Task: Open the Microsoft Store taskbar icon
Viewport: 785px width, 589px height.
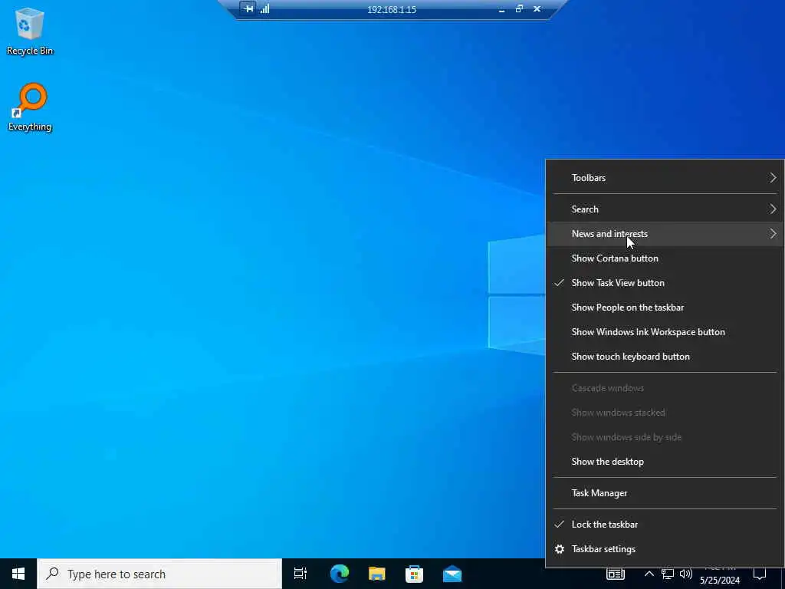Action: (x=414, y=574)
